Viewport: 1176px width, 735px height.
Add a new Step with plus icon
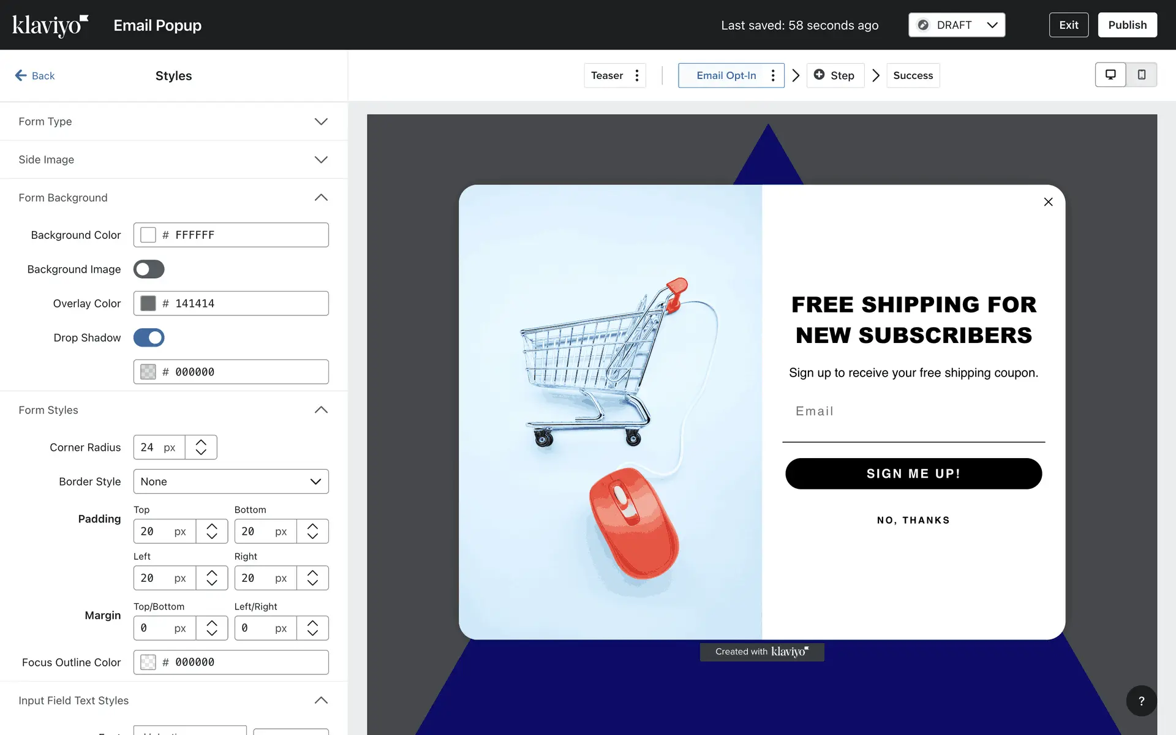[819, 75]
